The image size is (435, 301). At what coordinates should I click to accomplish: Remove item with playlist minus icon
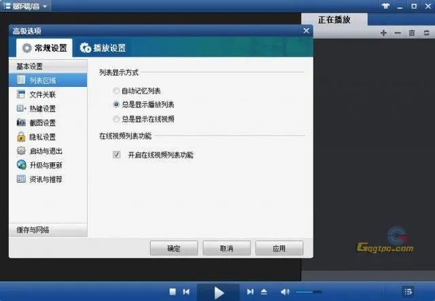click(398, 33)
